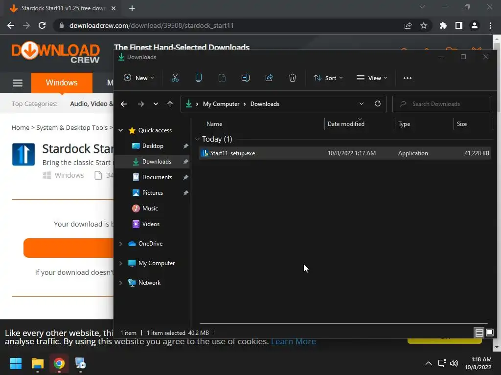The width and height of the screenshot is (501, 375).
Task: Reload the downloadcrew page
Action: point(42,25)
